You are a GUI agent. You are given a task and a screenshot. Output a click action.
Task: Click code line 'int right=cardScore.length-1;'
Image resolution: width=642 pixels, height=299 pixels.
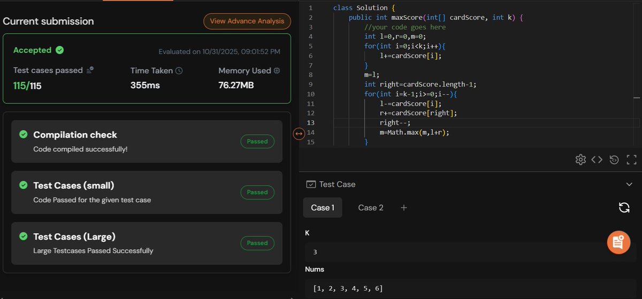click(x=420, y=84)
